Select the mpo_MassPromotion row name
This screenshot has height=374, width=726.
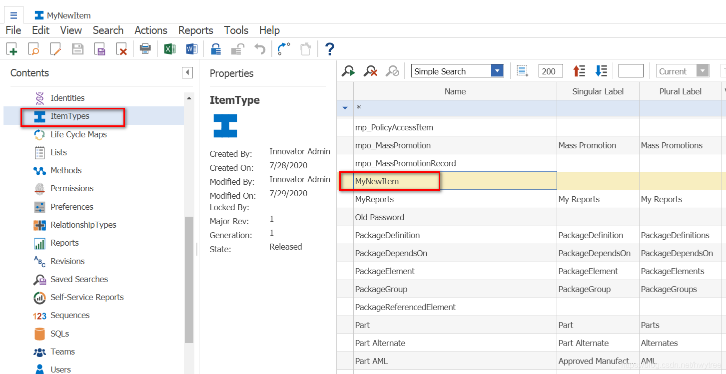[x=393, y=145]
